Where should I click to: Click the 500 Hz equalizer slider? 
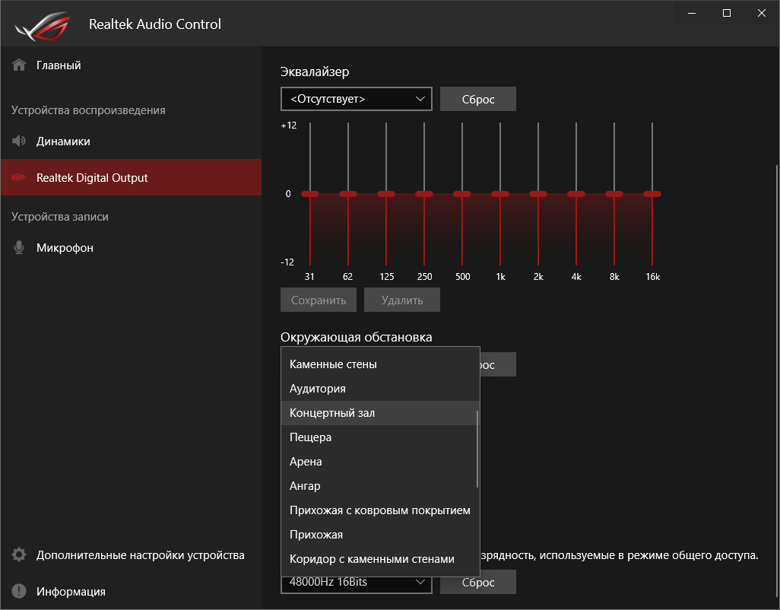[462, 194]
